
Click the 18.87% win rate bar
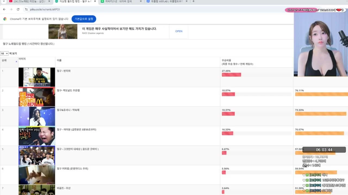click(228, 94)
